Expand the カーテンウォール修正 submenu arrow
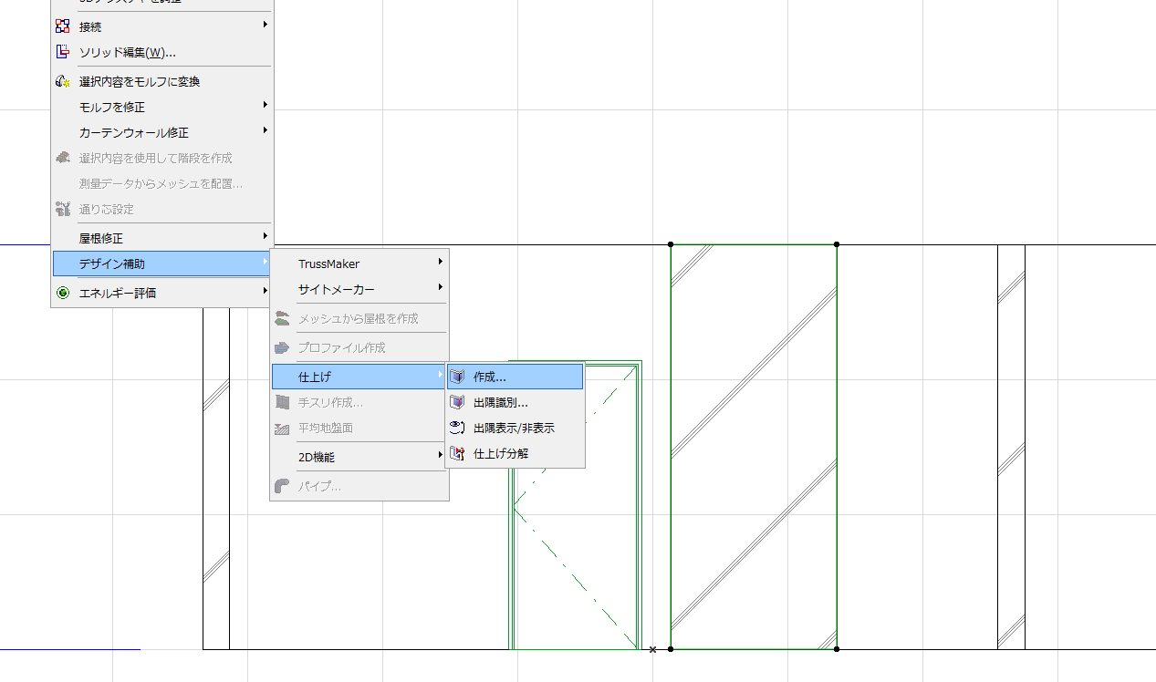 click(x=265, y=130)
